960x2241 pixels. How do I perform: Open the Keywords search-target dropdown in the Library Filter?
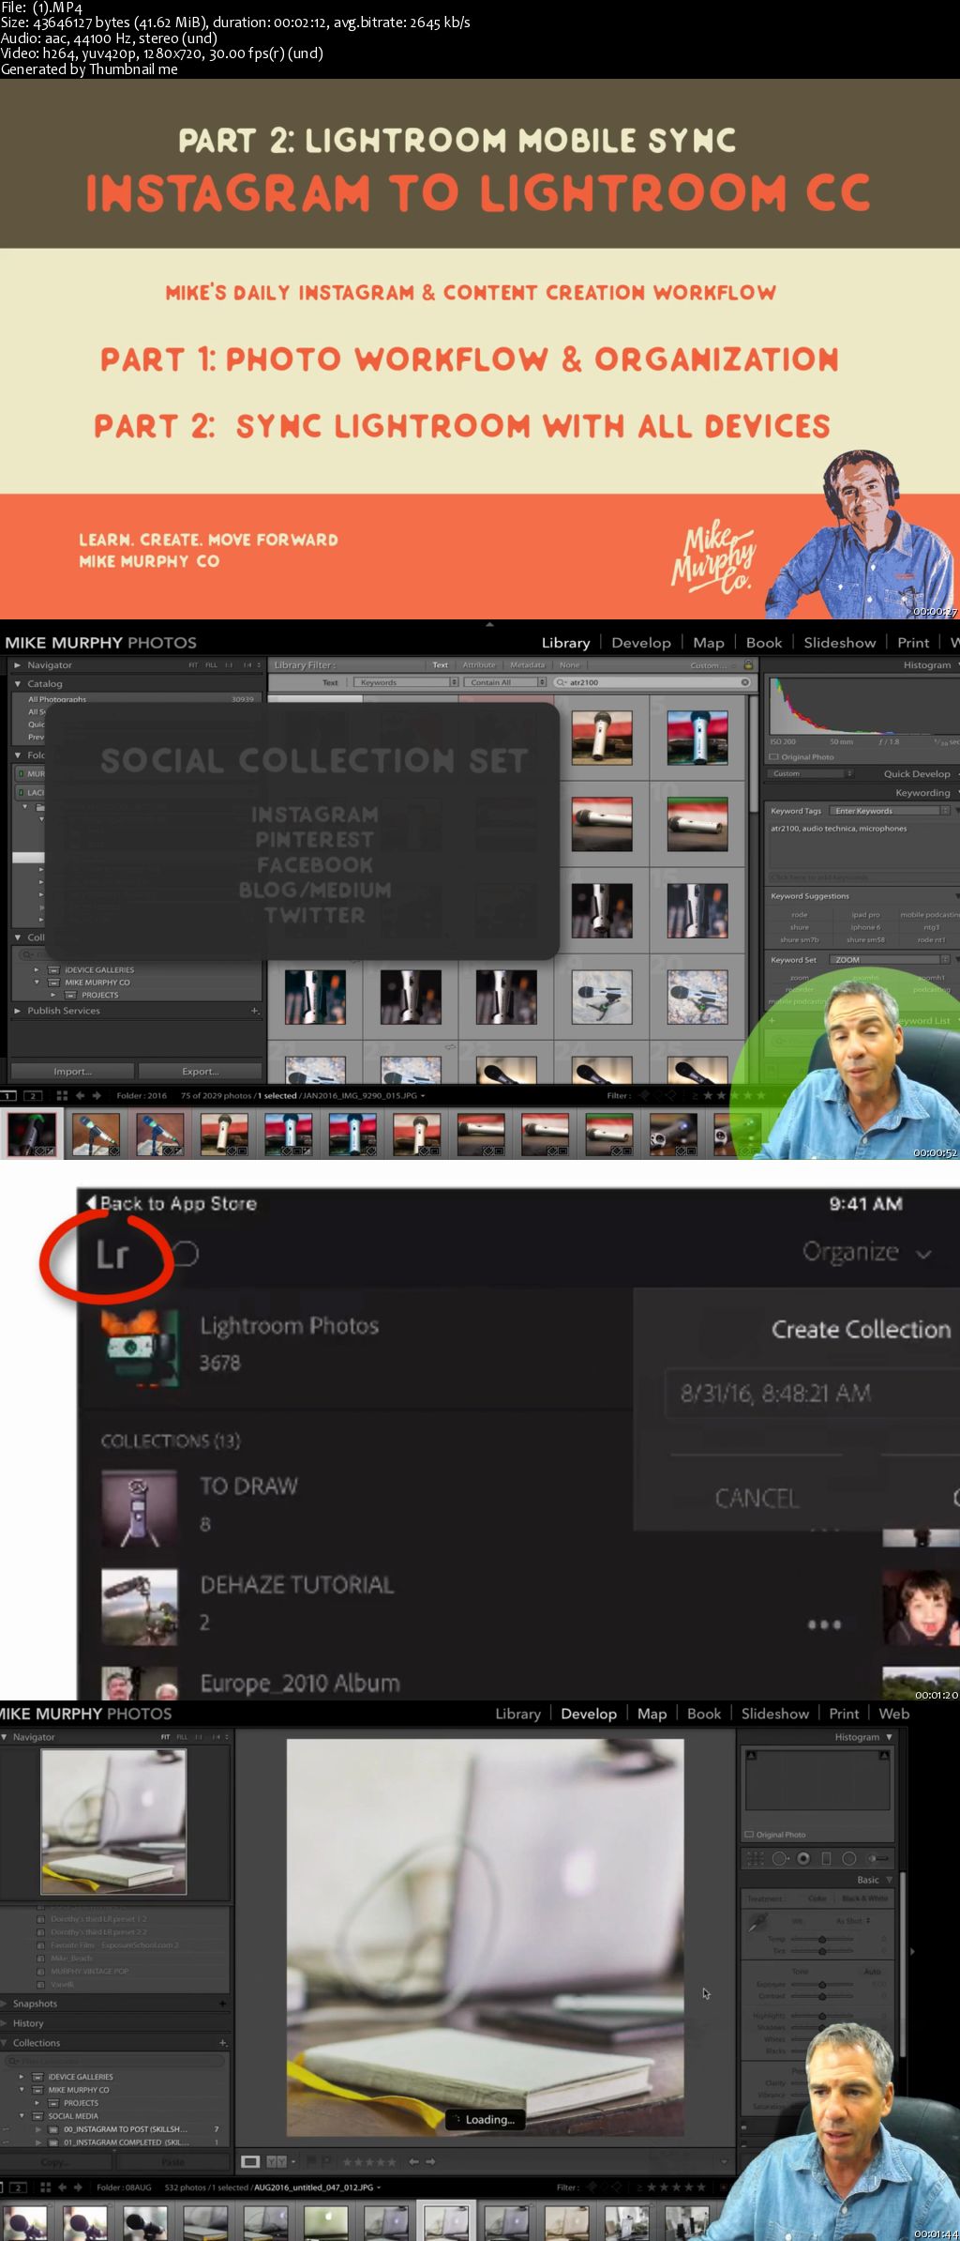point(405,682)
